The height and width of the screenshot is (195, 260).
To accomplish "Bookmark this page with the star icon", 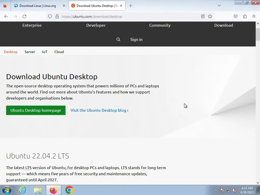I will [210, 16].
